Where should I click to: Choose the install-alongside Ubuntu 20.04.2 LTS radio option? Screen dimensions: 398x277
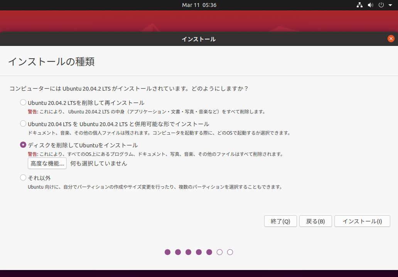(23, 124)
